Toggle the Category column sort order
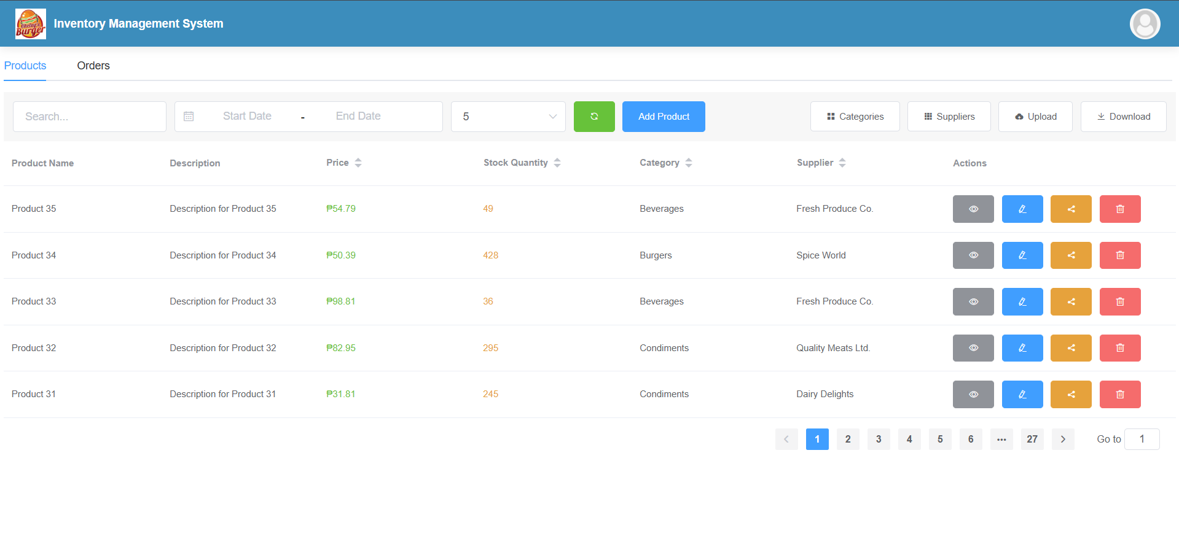 pos(689,162)
